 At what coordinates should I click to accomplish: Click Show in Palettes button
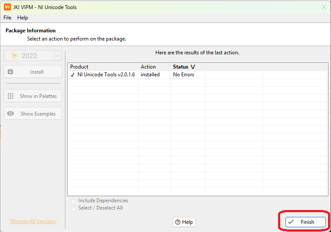click(33, 96)
